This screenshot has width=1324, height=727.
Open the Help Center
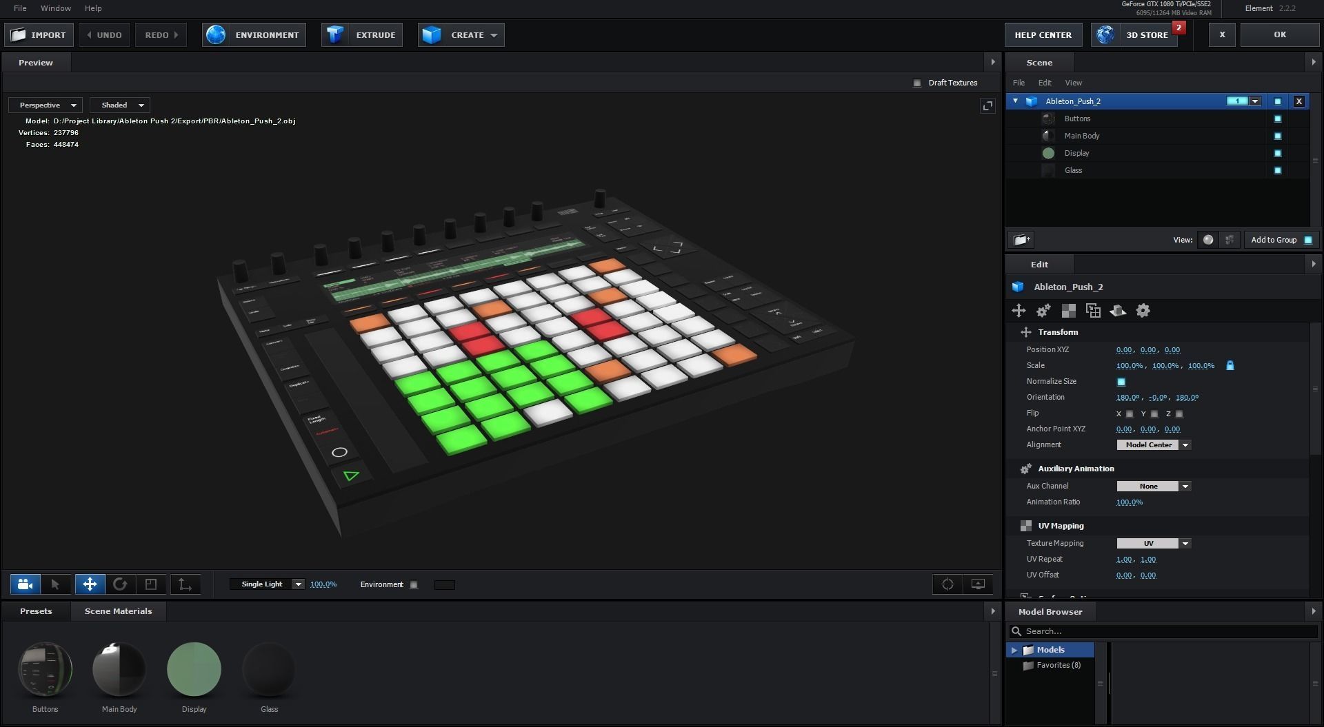coord(1043,34)
